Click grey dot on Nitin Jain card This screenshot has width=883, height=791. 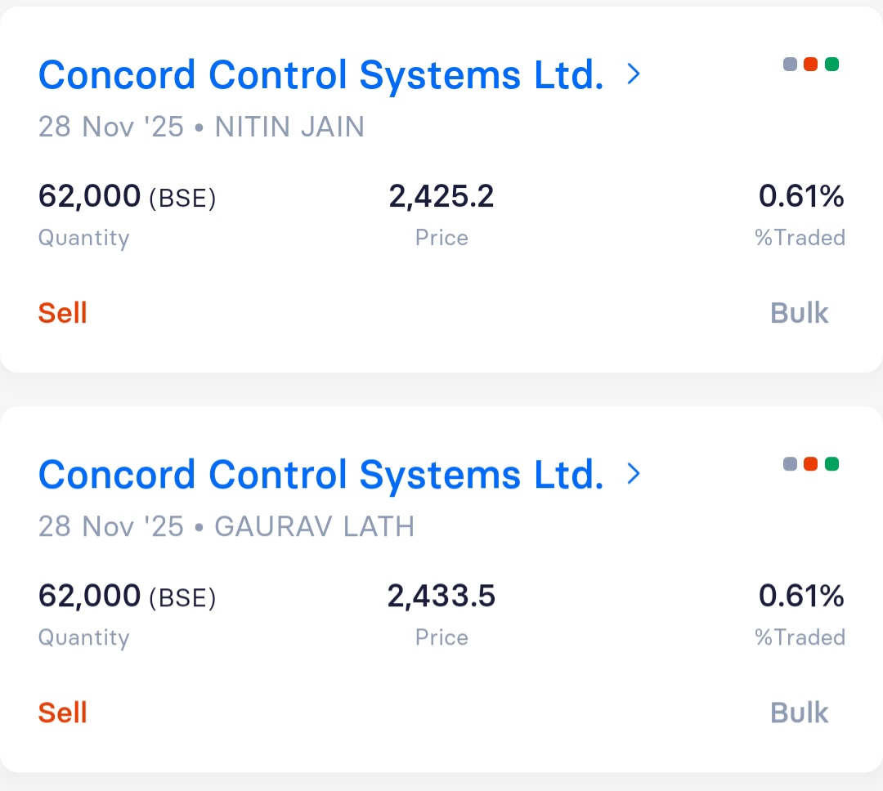[x=790, y=65]
